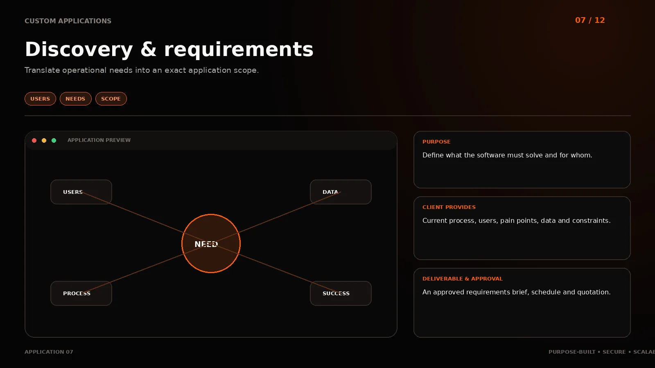Click the red window dot in Application Preview
Image resolution: width=655 pixels, height=368 pixels.
(34, 140)
